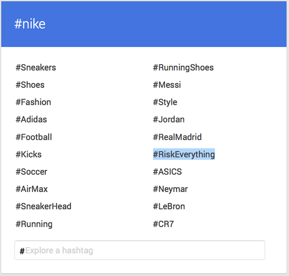The width and height of the screenshot is (289, 276).
Task: Click the #Style hashtag link
Action: (x=165, y=102)
